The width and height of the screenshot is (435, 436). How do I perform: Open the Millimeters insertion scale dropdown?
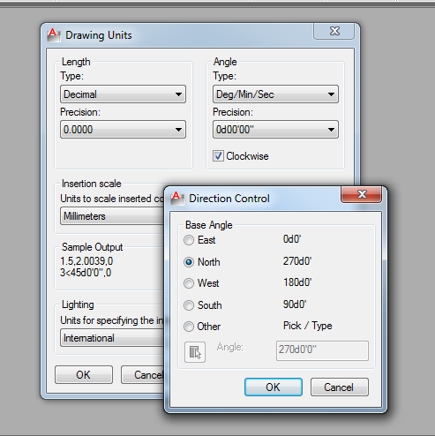click(x=112, y=216)
